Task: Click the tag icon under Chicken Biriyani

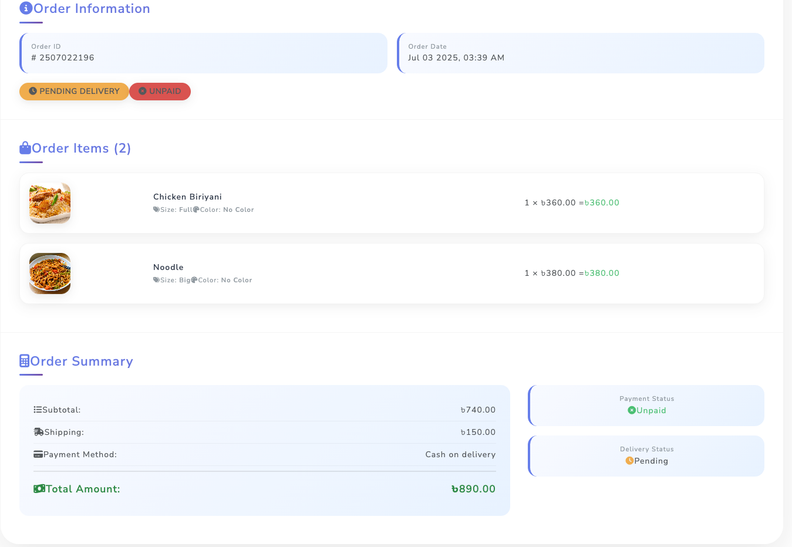Action: 156,210
